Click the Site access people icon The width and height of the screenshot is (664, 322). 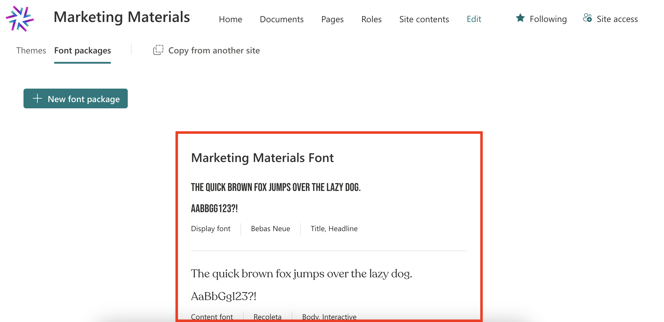click(587, 18)
